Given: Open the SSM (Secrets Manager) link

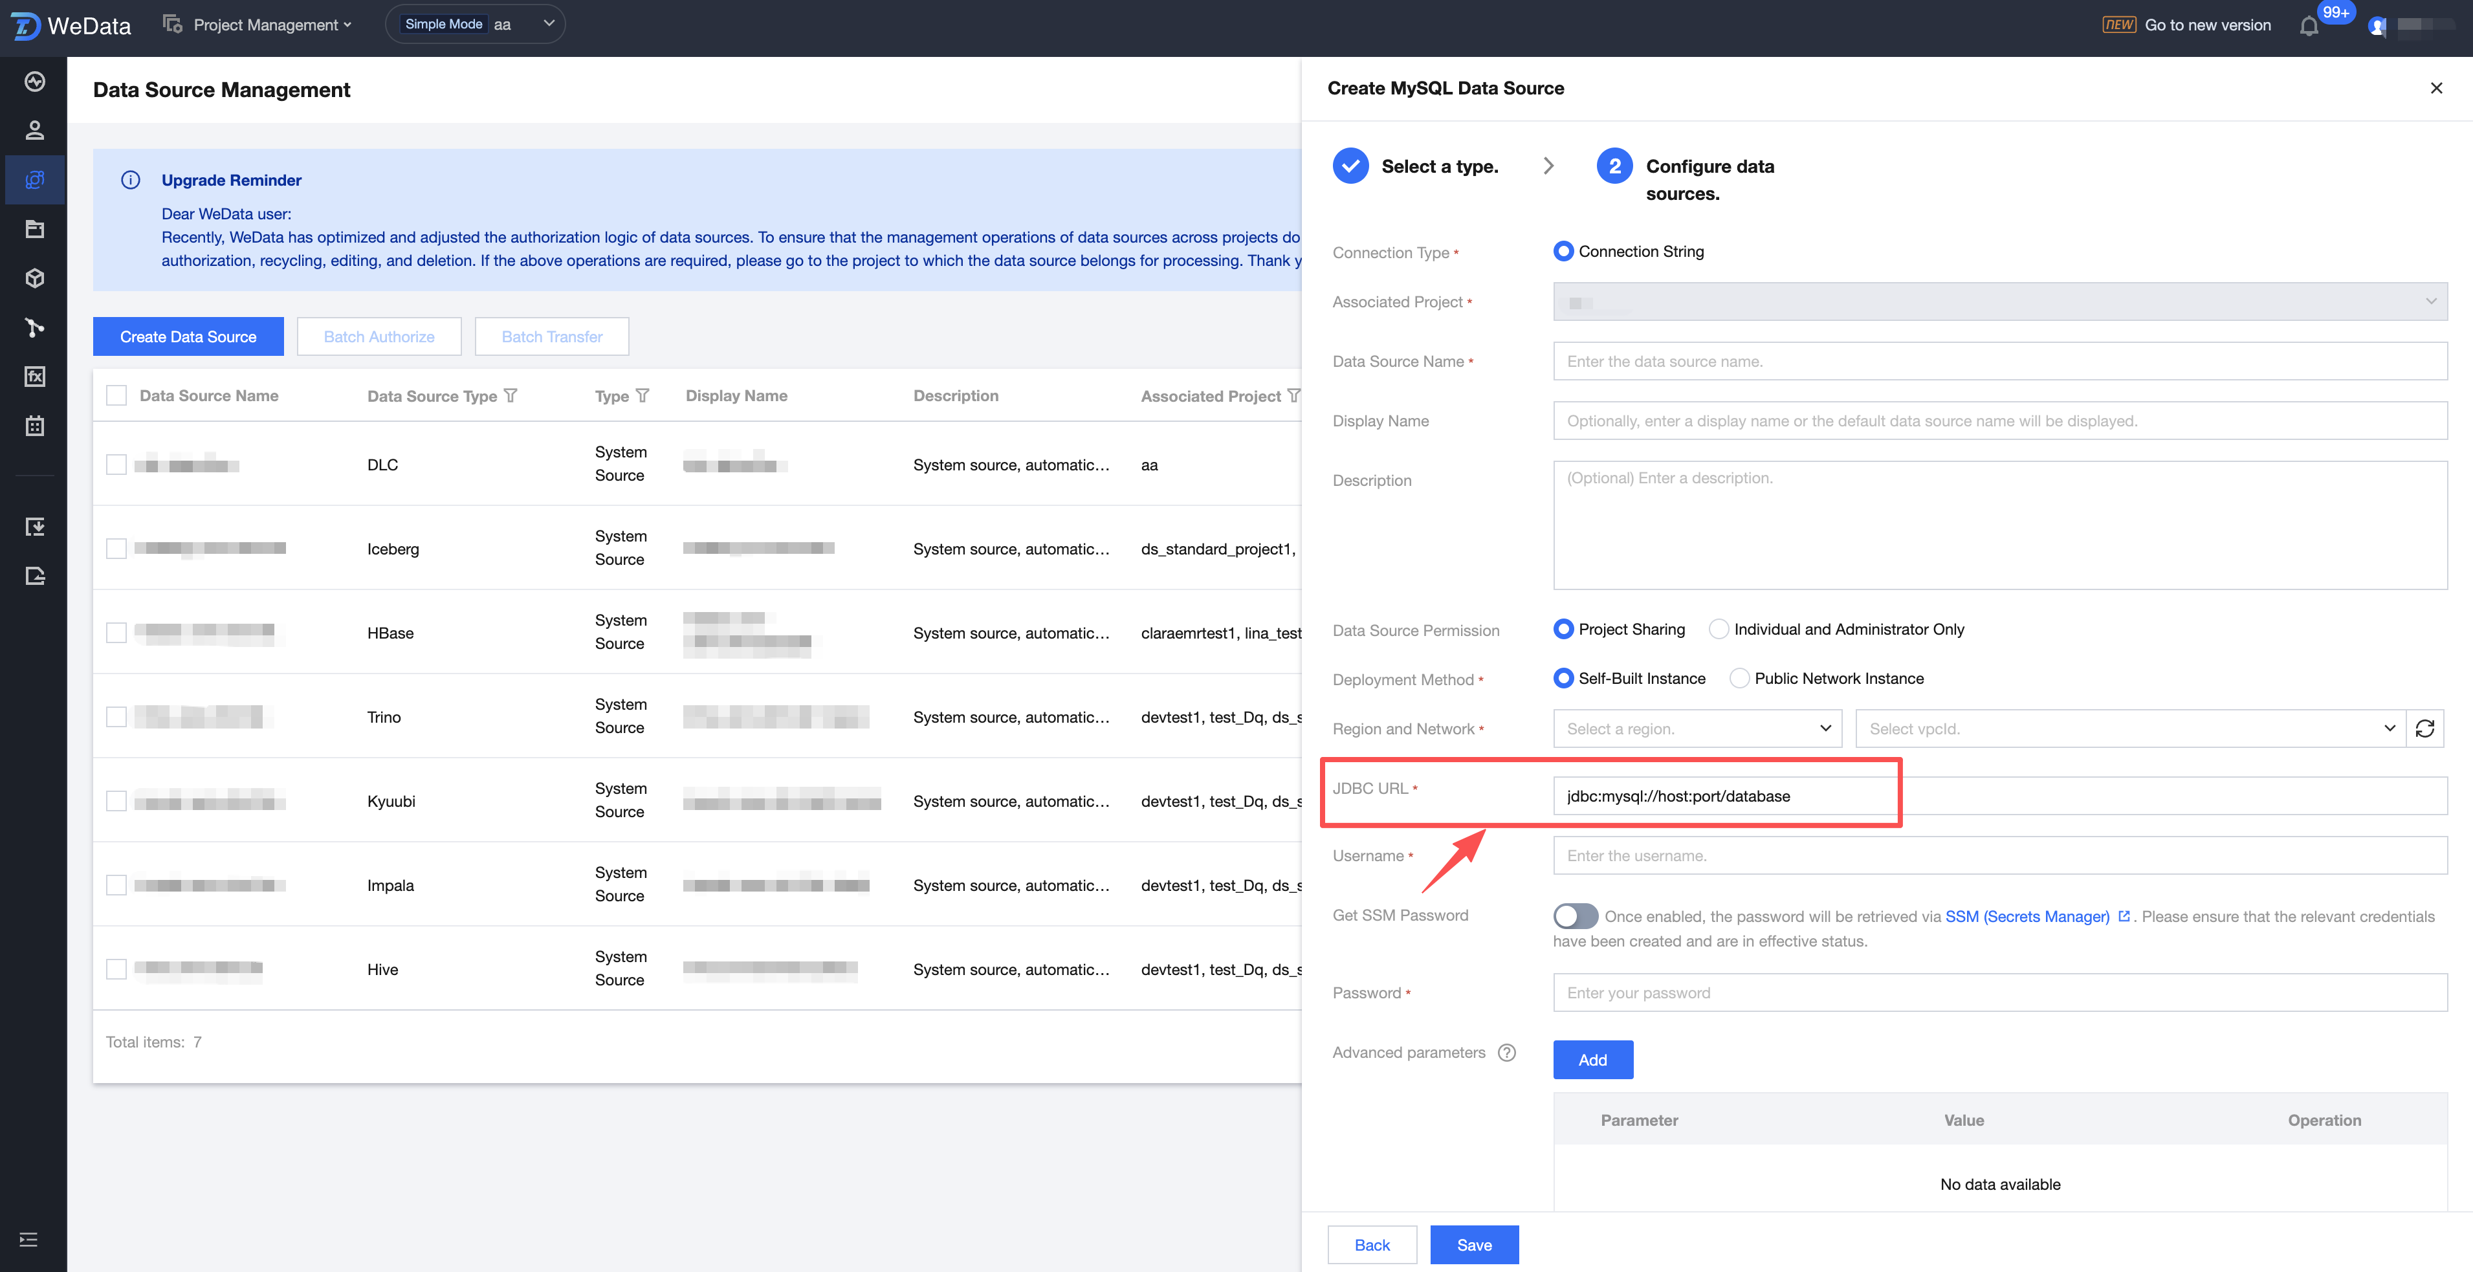Looking at the screenshot, I should 2027,917.
